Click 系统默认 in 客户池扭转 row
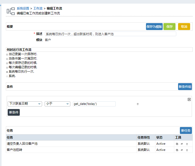The width and height of the screenshot is (195, 166). 144,150
